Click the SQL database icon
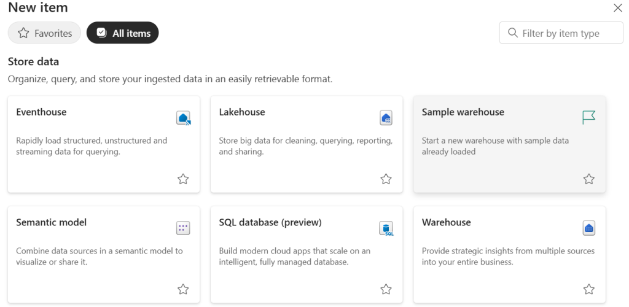Screen dimensions: 629x307 [386, 229]
